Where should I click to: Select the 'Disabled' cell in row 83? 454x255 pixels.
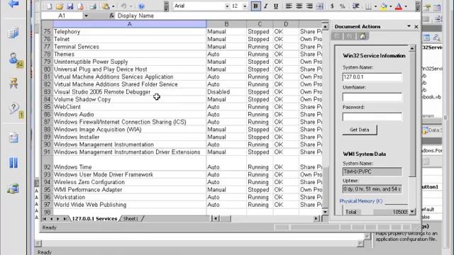pos(226,91)
